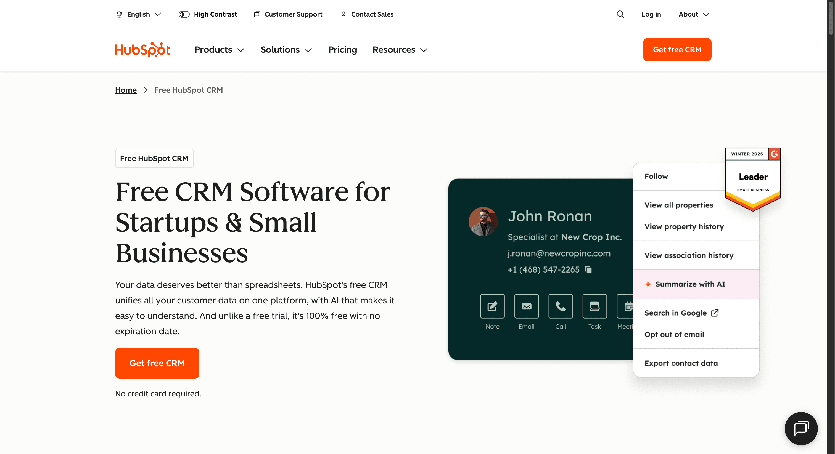Open the English language dropdown

click(138, 14)
